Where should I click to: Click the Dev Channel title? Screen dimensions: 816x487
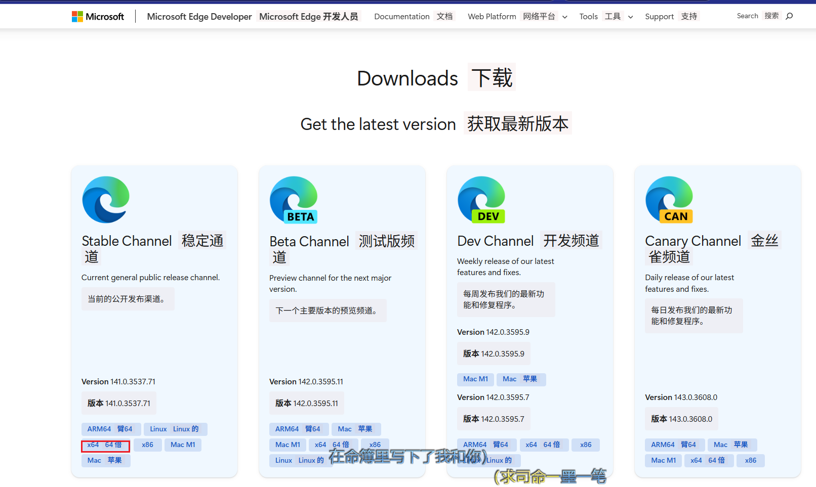click(529, 241)
